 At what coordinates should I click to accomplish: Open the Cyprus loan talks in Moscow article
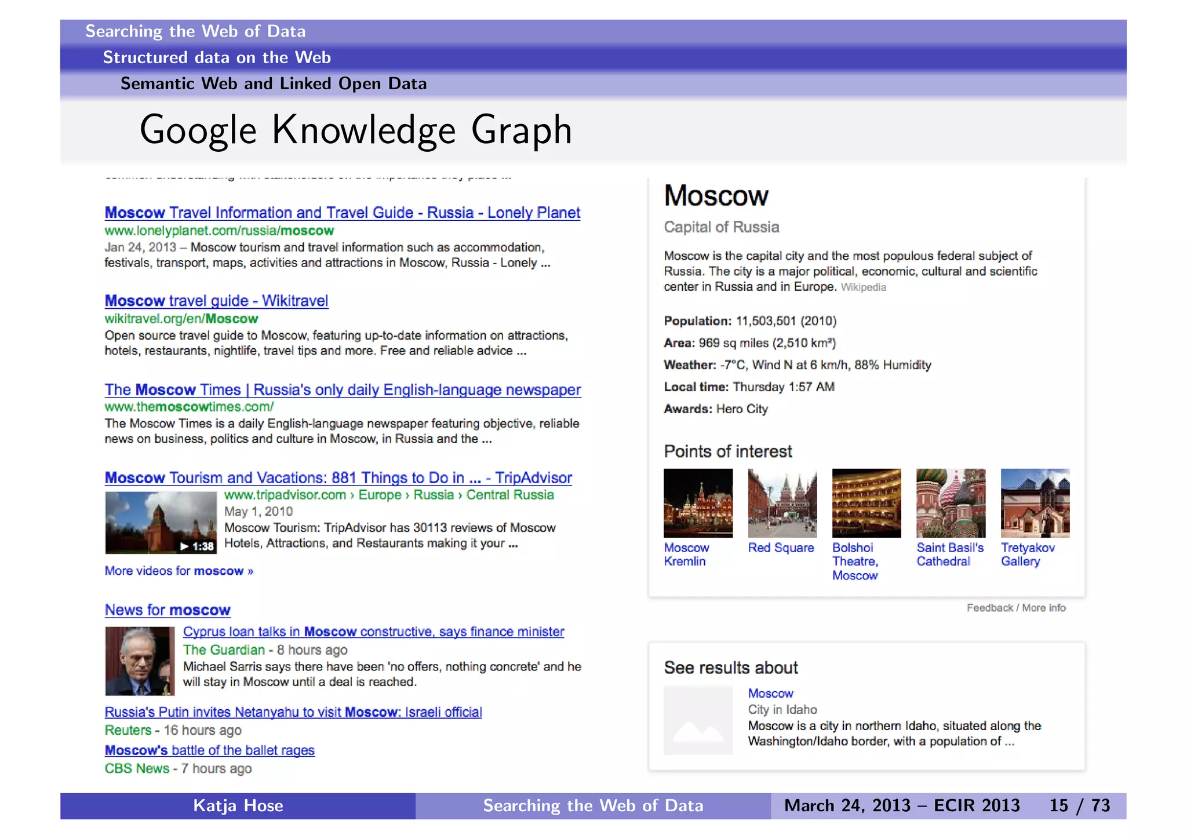point(373,632)
